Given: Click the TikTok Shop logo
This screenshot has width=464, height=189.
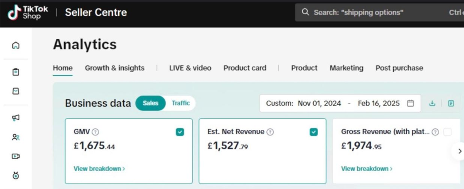Looking at the screenshot, I should point(28,12).
